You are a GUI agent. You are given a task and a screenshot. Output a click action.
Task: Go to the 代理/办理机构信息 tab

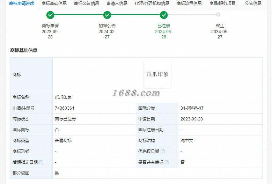[152, 3]
